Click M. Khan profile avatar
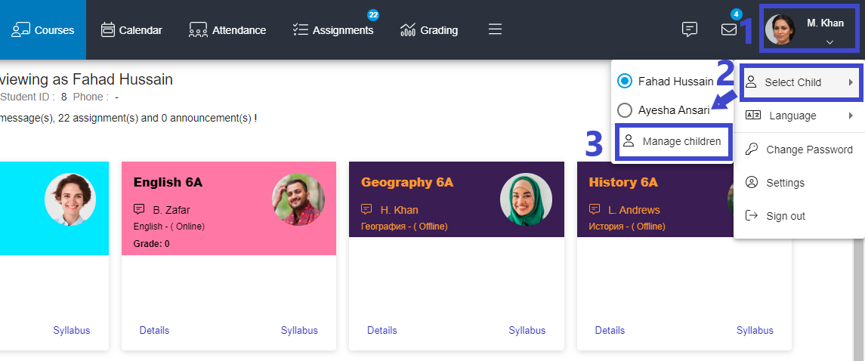Image resolution: width=865 pixels, height=361 pixels. pos(780,29)
